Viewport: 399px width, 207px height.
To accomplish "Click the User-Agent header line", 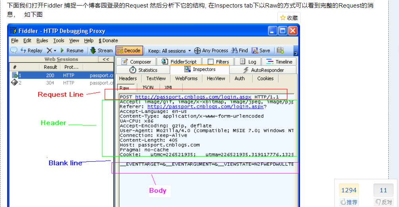I will click(x=207, y=130).
